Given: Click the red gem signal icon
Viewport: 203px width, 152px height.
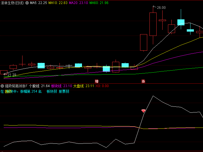Looking at the screenshot, I should (x=143, y=111).
